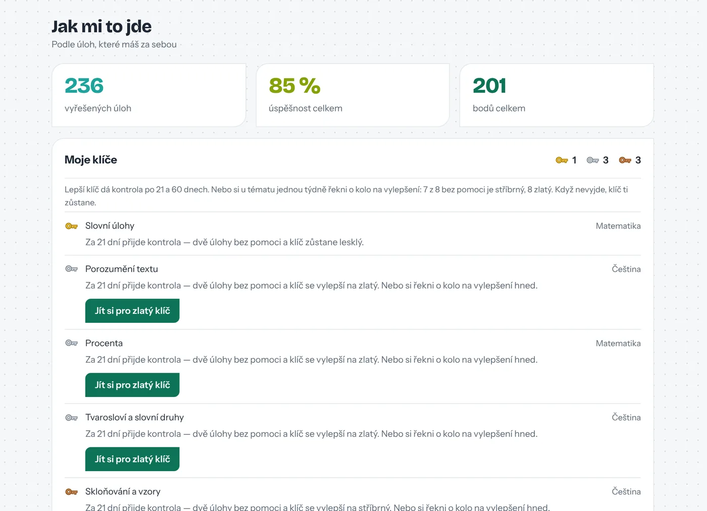Click the gold key icon beside Slovní úlohy

pos(72,226)
